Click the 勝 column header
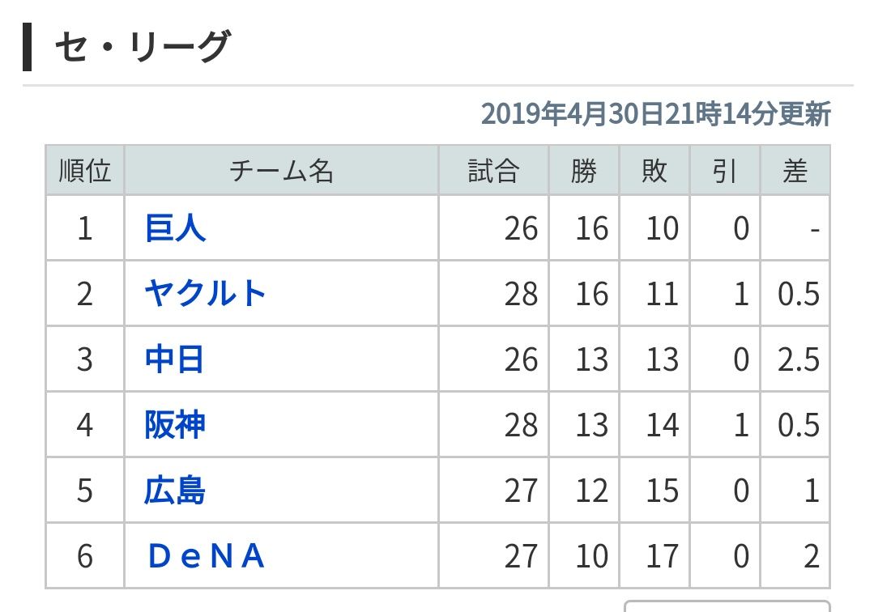 (583, 171)
